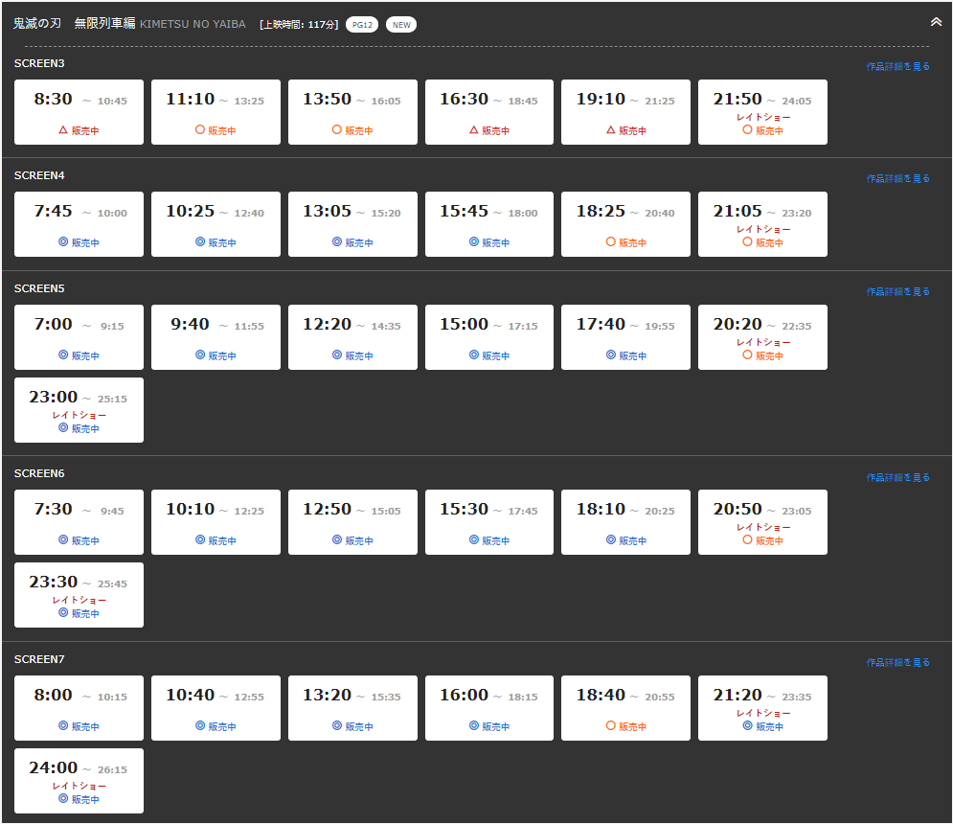953x824 pixels.
Task: Select the 23:00 late show on SCREEN5
Action: pos(79,410)
